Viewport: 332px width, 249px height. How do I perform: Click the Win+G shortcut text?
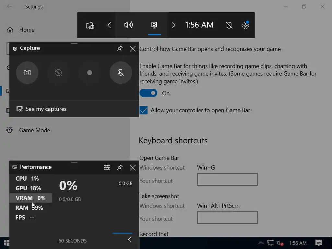206,168
